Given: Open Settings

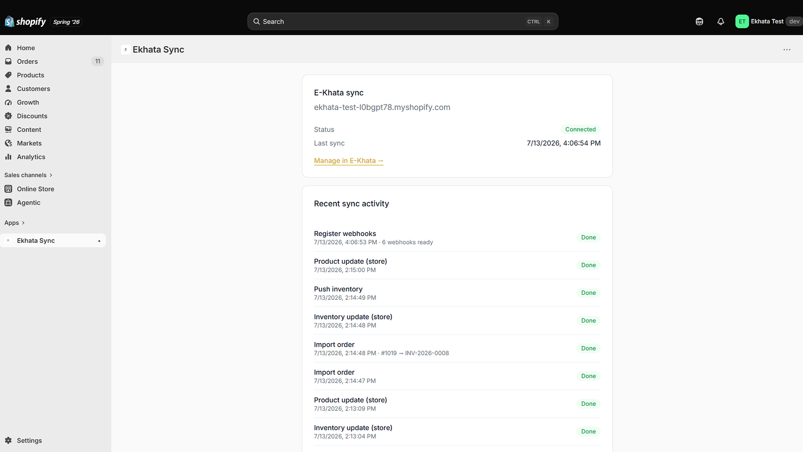Looking at the screenshot, I should click(x=30, y=440).
